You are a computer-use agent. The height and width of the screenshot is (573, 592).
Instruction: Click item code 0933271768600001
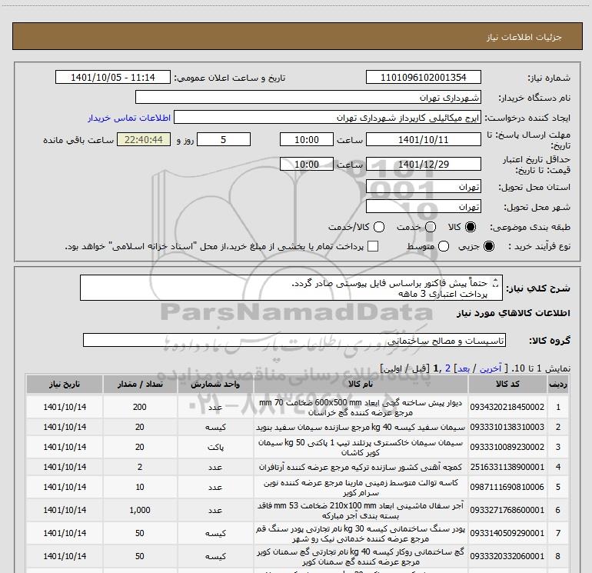pos(507,510)
